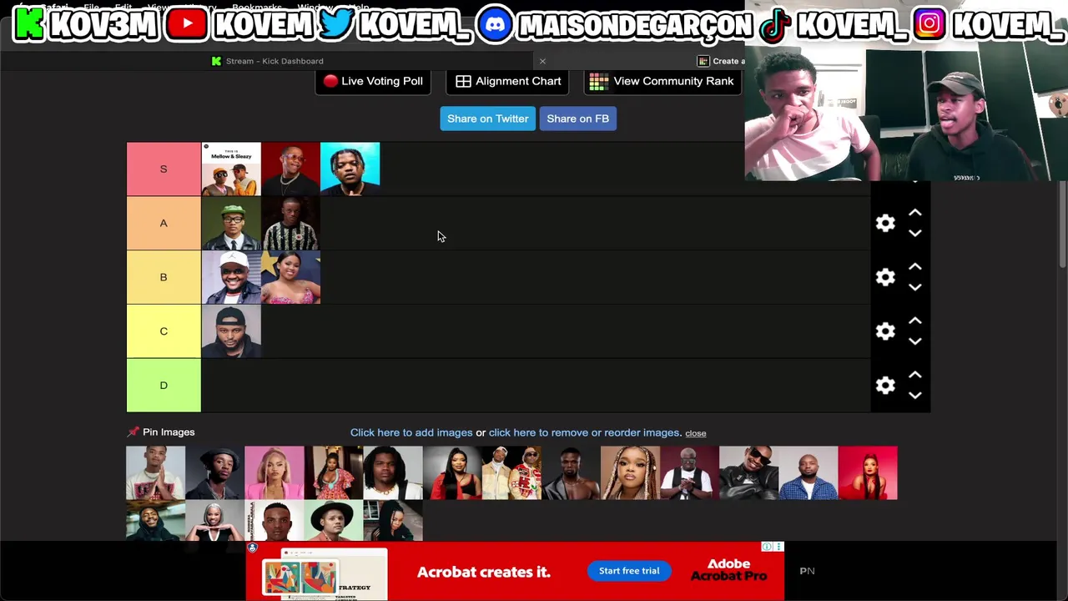The image size is (1068, 601).
Task: Select green-cap man image in A tier
Action: click(x=231, y=223)
